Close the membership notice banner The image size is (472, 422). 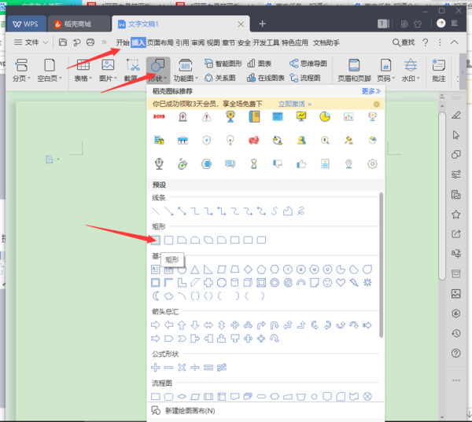(376, 105)
